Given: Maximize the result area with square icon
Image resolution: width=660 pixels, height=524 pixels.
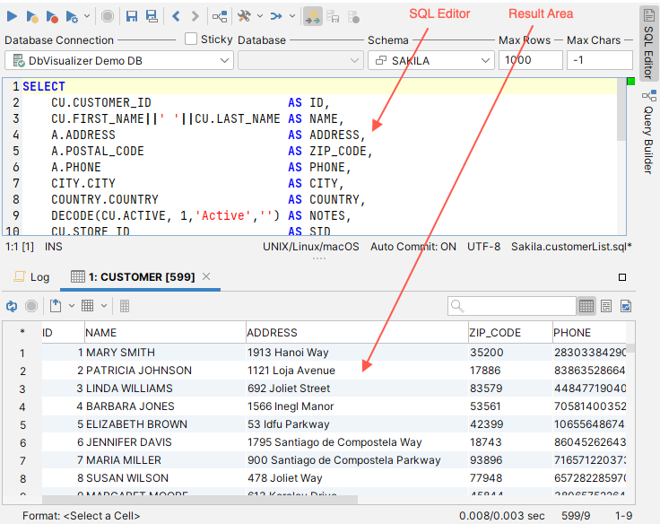Looking at the screenshot, I should pyautogui.click(x=622, y=277).
